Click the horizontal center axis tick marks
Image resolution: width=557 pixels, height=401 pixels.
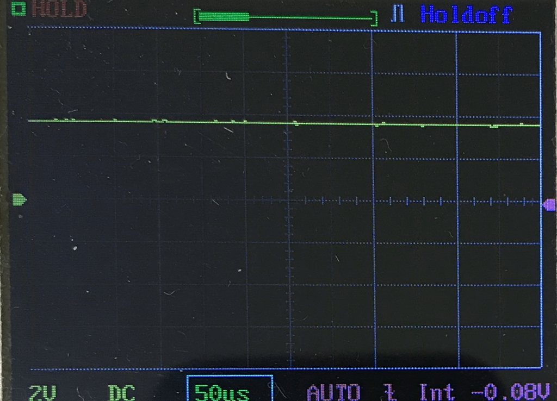[x=413, y=202]
